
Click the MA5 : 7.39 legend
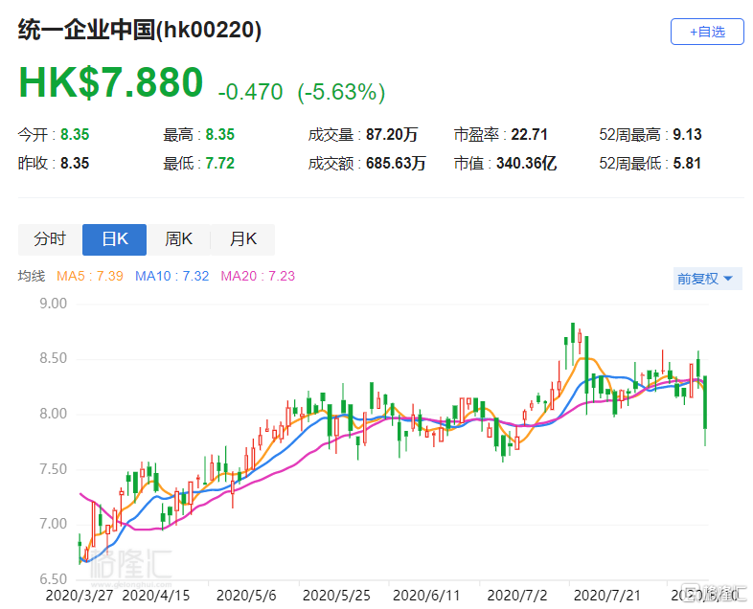pyautogui.click(x=90, y=276)
